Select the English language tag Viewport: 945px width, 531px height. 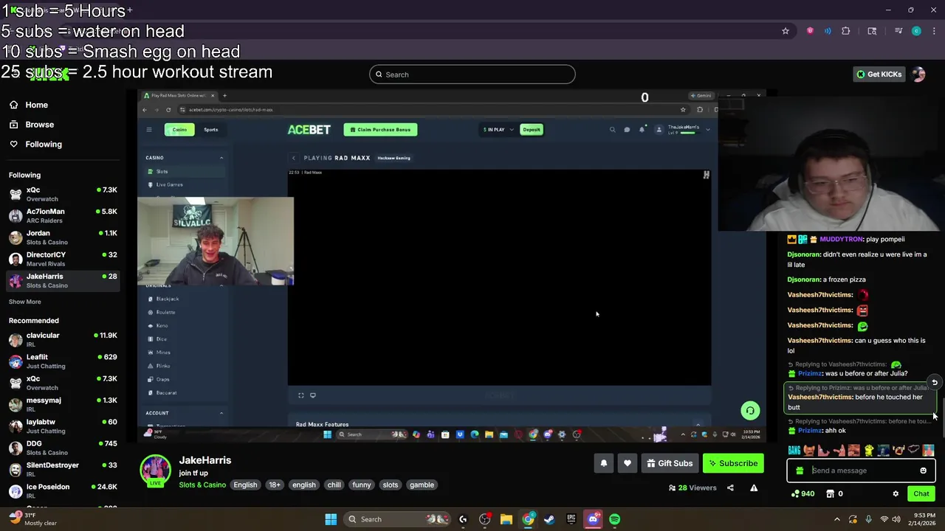coord(245,485)
